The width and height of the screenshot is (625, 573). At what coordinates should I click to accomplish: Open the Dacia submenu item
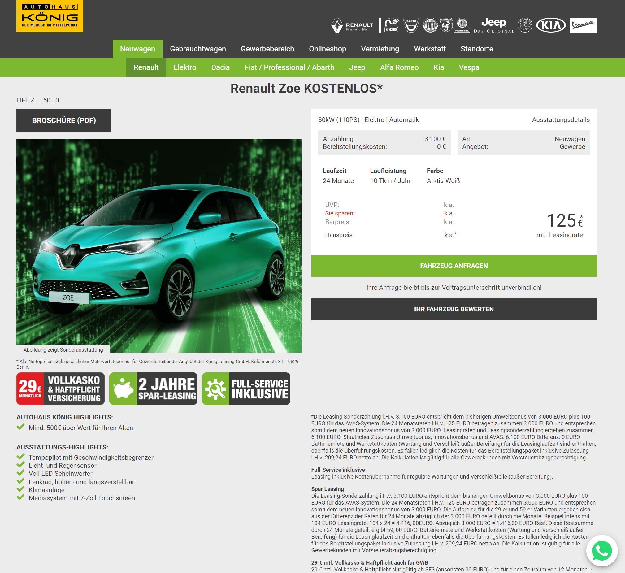pyautogui.click(x=220, y=67)
